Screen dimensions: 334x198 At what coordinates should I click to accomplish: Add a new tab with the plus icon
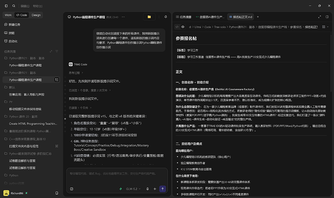pyautogui.click(x=258, y=17)
